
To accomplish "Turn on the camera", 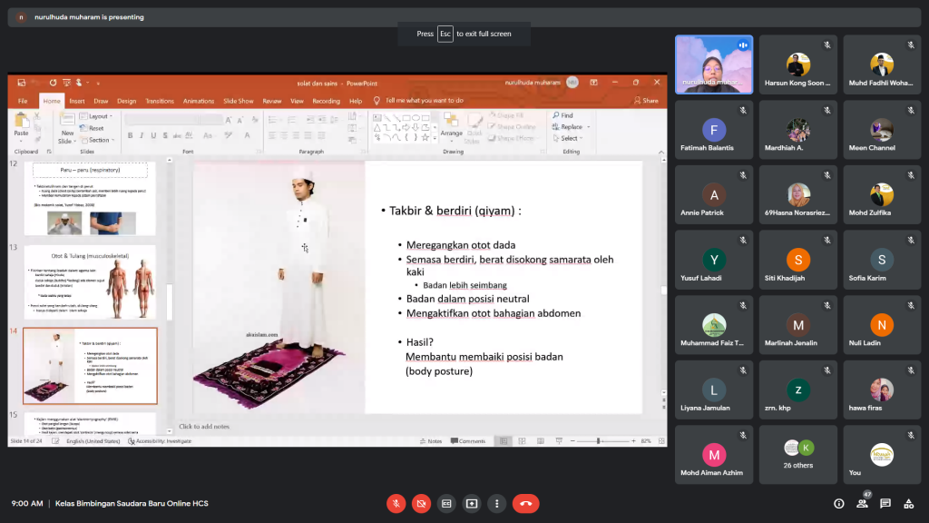I will point(421,503).
